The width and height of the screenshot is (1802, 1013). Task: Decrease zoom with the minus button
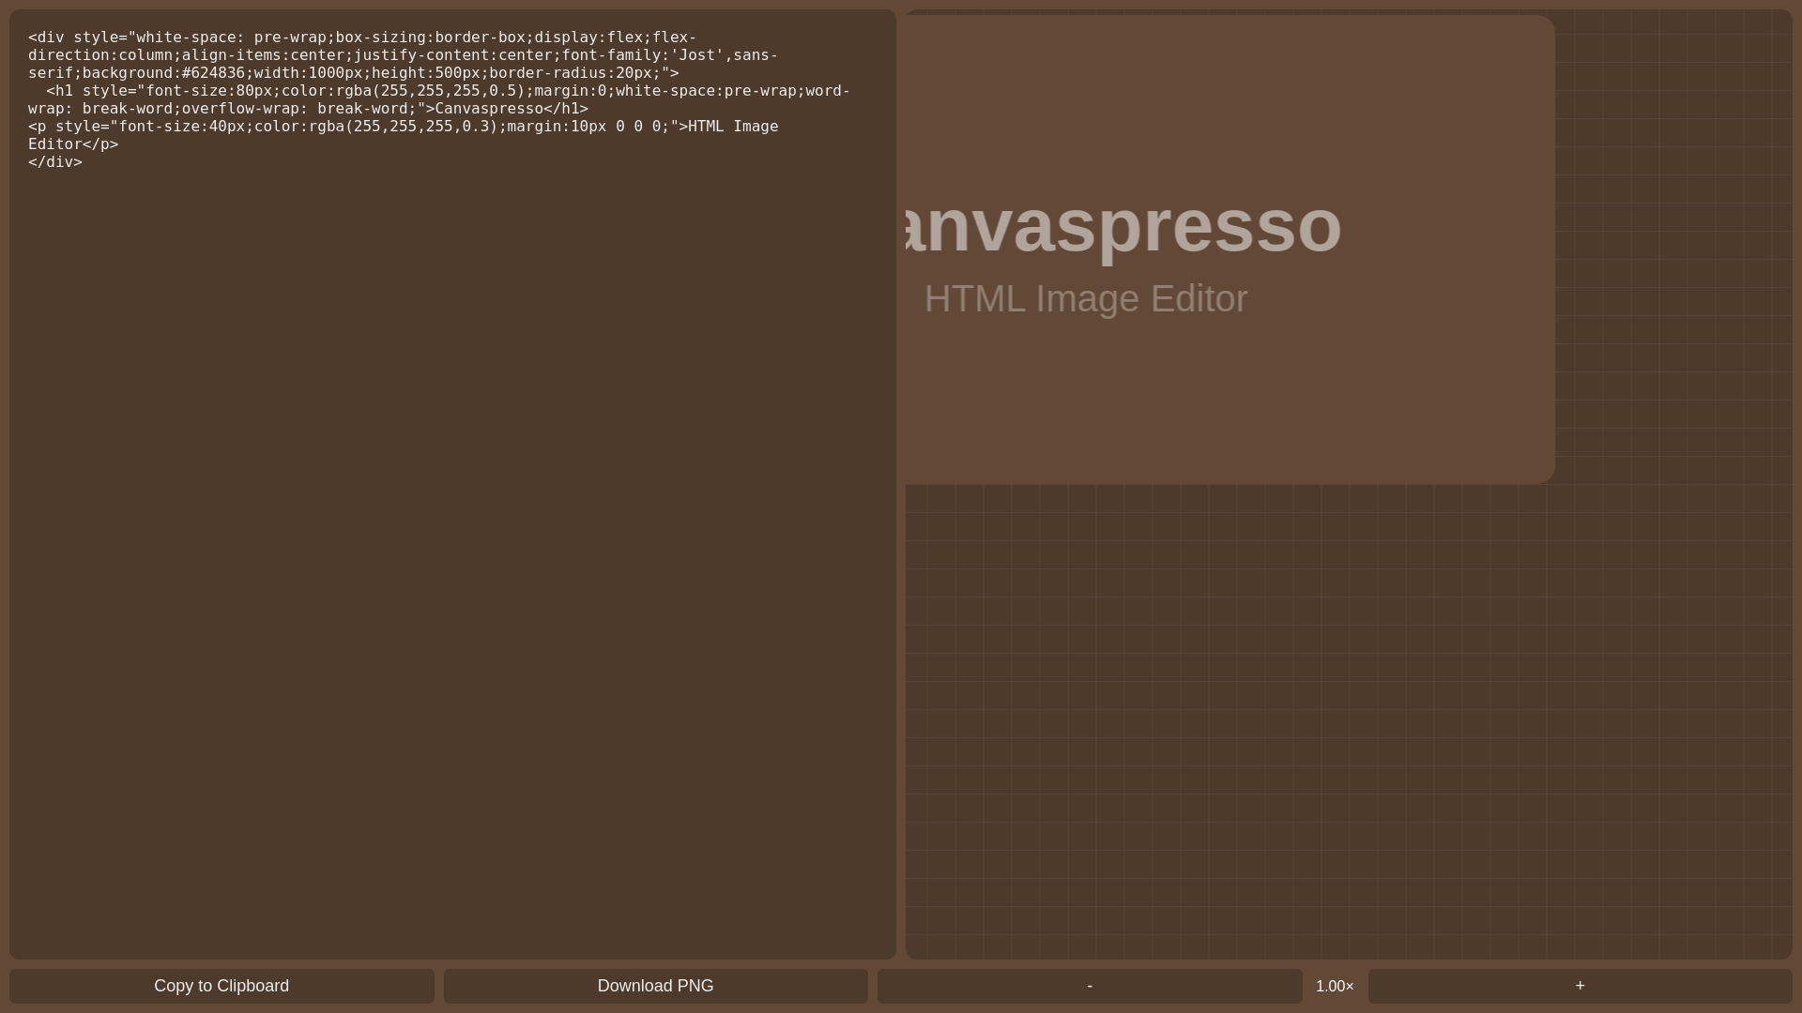coord(1090,986)
